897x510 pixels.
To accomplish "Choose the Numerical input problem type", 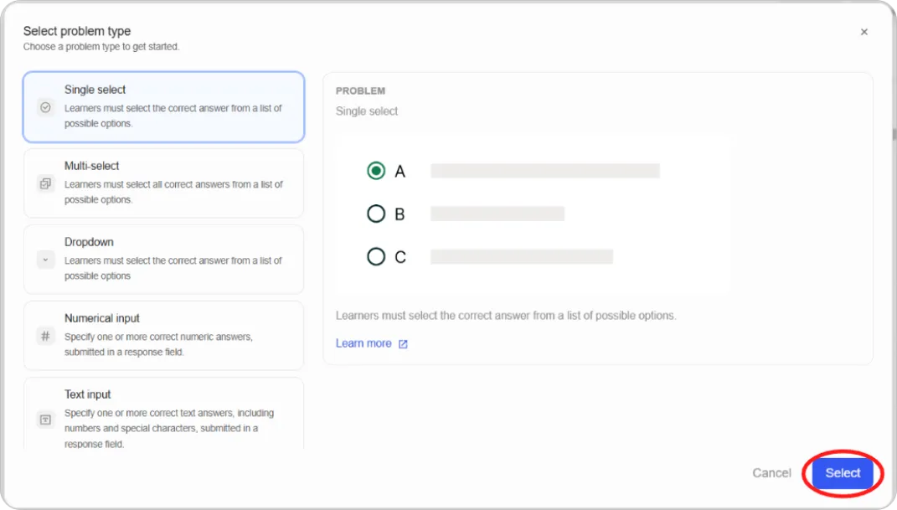I will click(163, 335).
